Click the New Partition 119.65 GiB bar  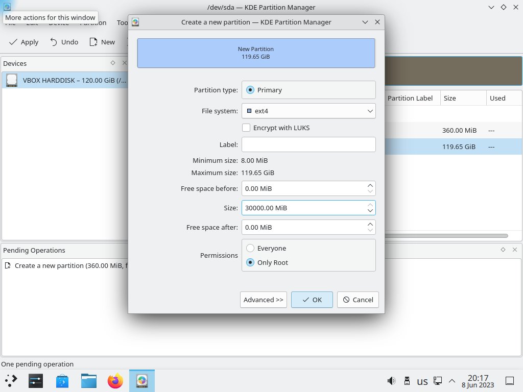(x=256, y=53)
